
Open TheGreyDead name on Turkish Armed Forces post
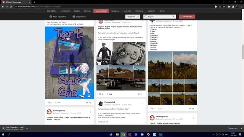coord(162,116)
